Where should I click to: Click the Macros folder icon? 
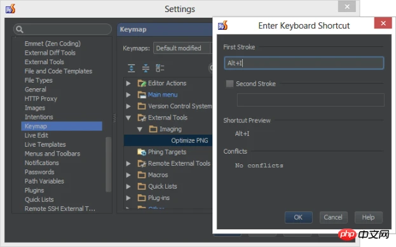142,175
